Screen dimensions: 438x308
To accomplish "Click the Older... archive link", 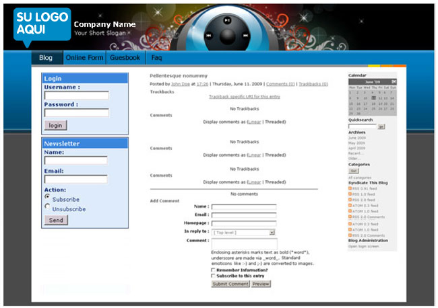I will pyautogui.click(x=354, y=159).
